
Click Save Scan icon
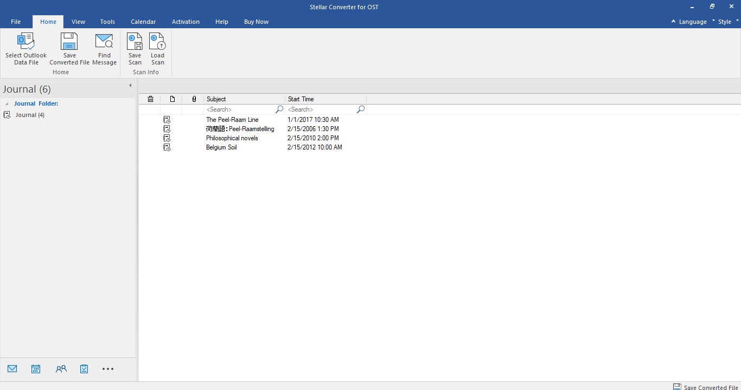coord(135,42)
